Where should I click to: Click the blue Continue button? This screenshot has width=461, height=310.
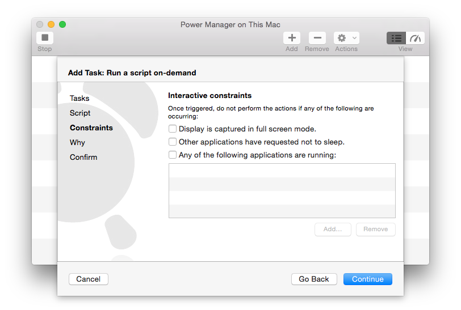click(x=368, y=279)
